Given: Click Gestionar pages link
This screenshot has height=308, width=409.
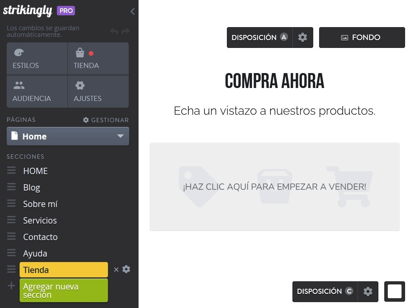Looking at the screenshot, I should (x=106, y=120).
